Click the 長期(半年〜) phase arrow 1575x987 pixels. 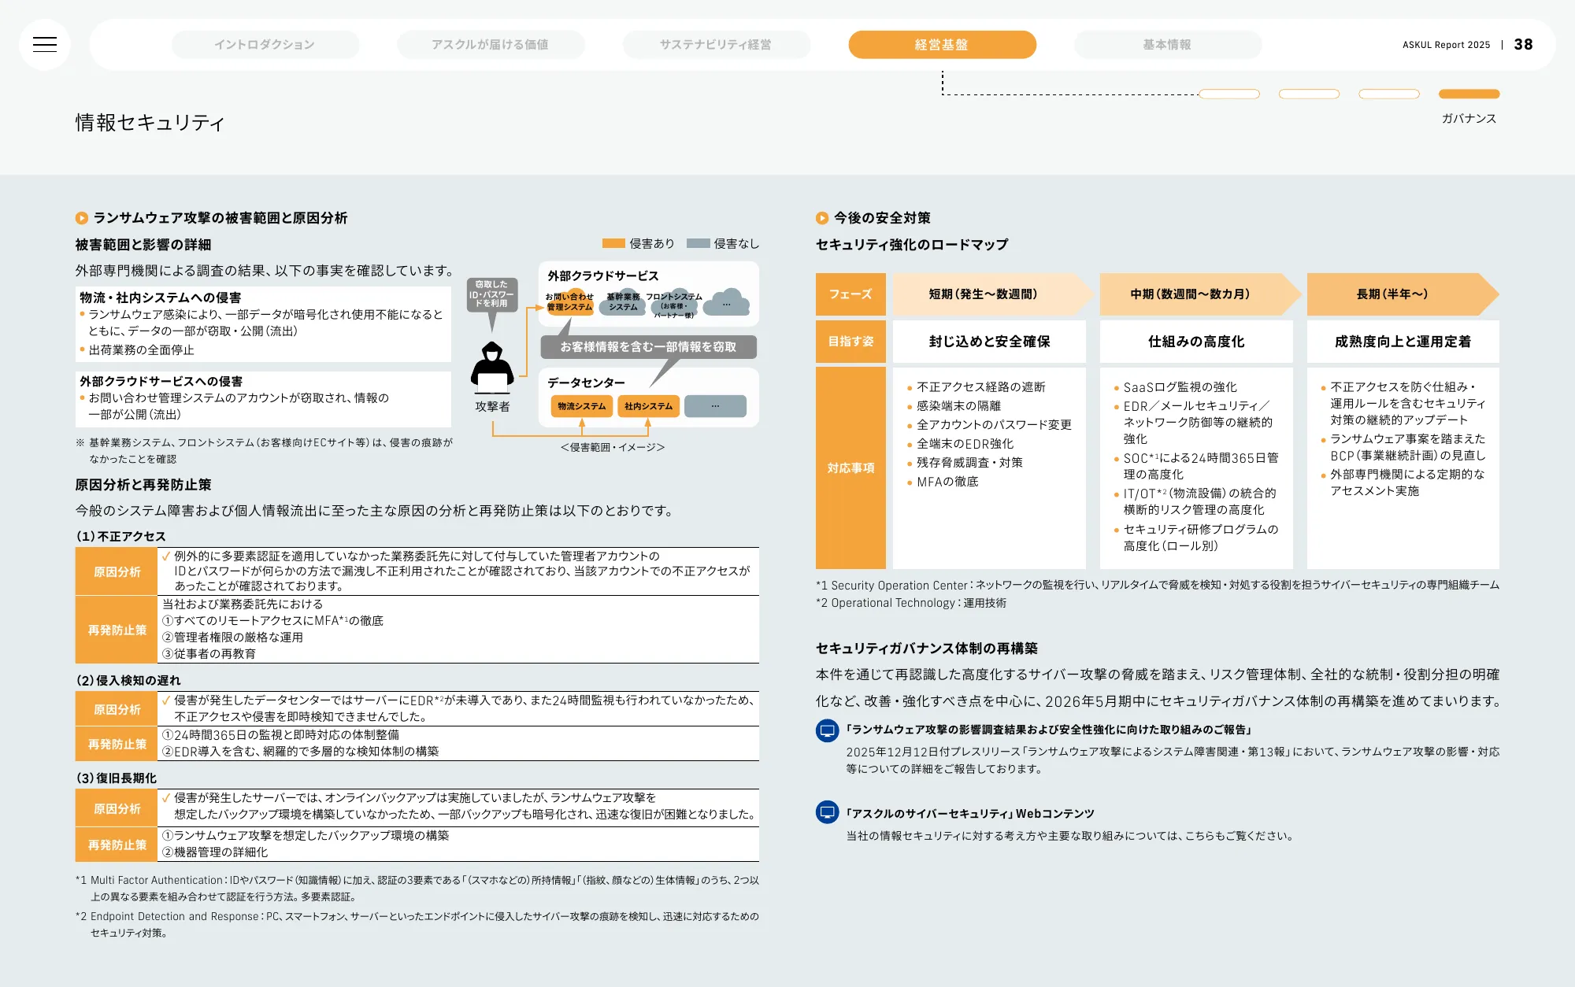point(1403,294)
